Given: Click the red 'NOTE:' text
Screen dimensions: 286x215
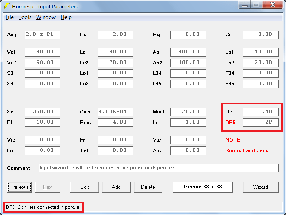Looking at the screenshot, I should coord(234,140).
